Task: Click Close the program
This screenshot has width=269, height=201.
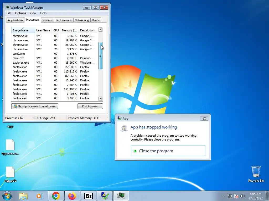Action: pyautogui.click(x=168, y=151)
